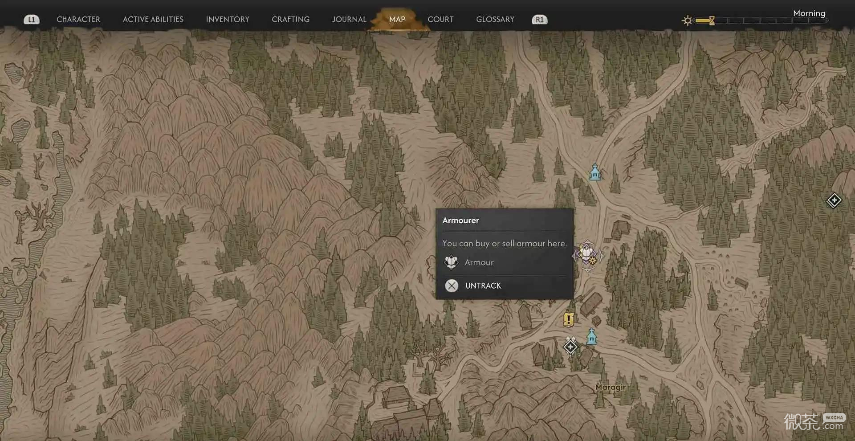Image resolution: width=855 pixels, height=441 pixels.
Task: Click the time of day progress bar
Action: [761, 20]
